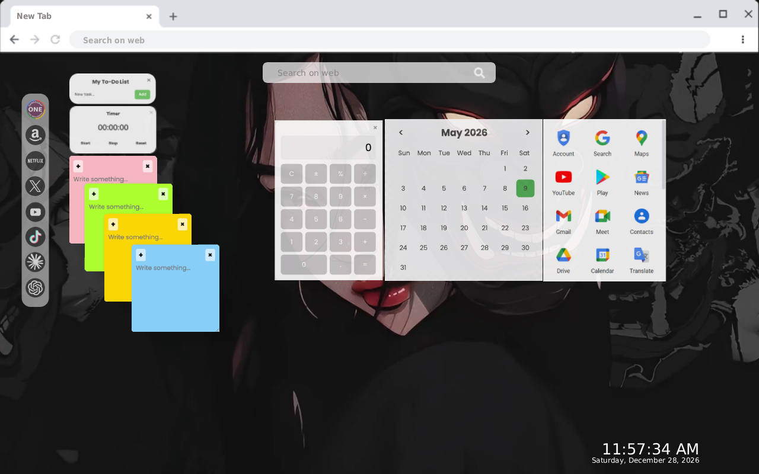The height and width of the screenshot is (474, 759).
Task: Open Google Calendar from the apps panel
Action: [x=602, y=261]
